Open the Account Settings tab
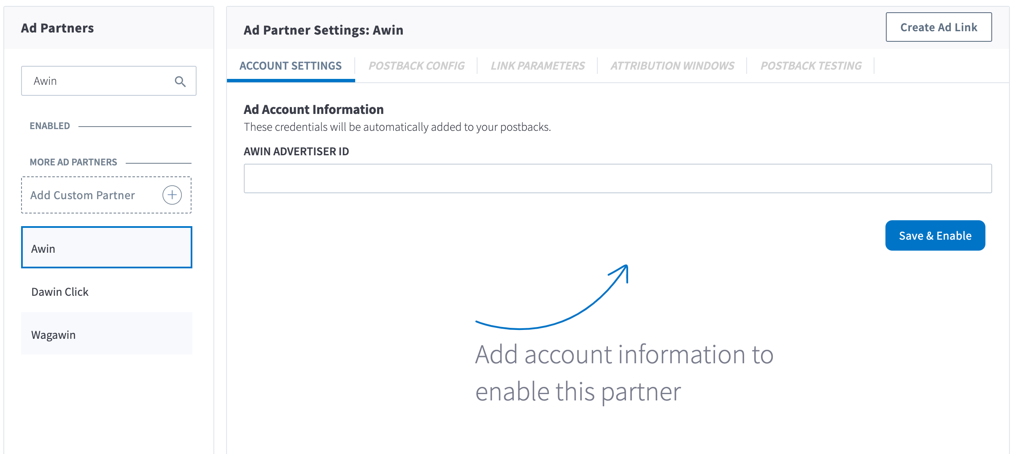 click(x=291, y=66)
